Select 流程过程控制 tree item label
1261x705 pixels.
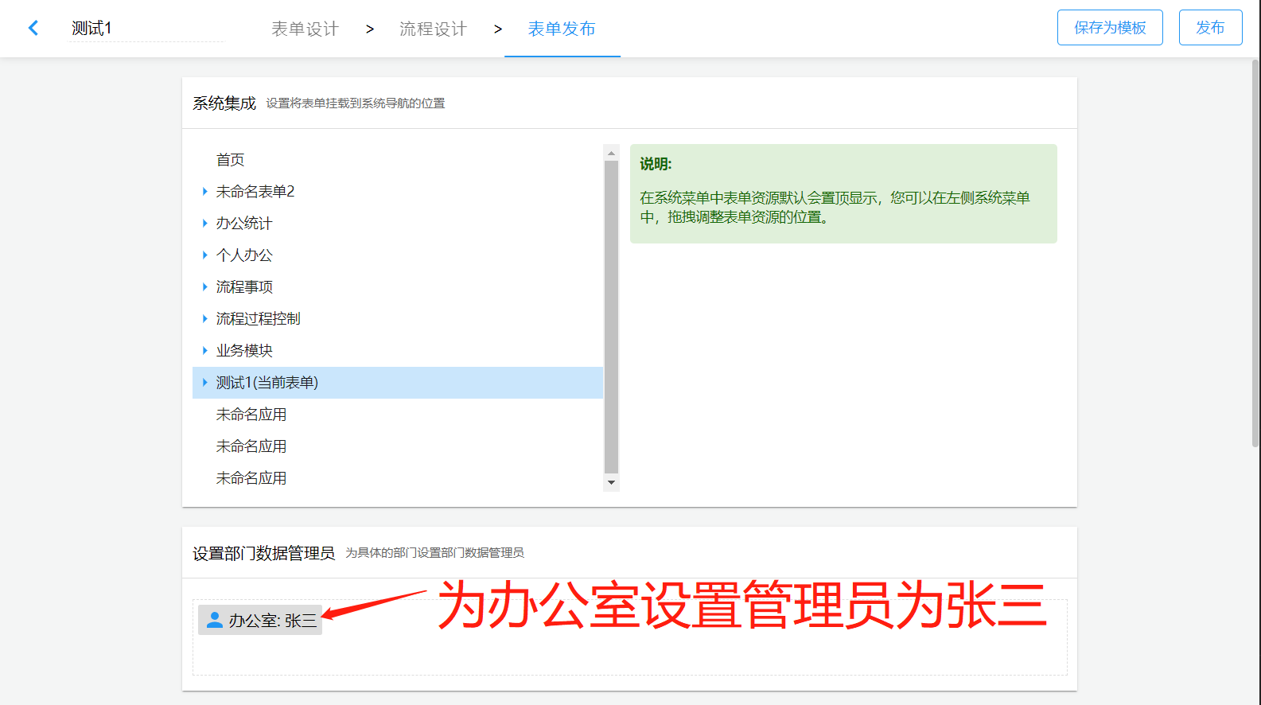click(x=259, y=319)
